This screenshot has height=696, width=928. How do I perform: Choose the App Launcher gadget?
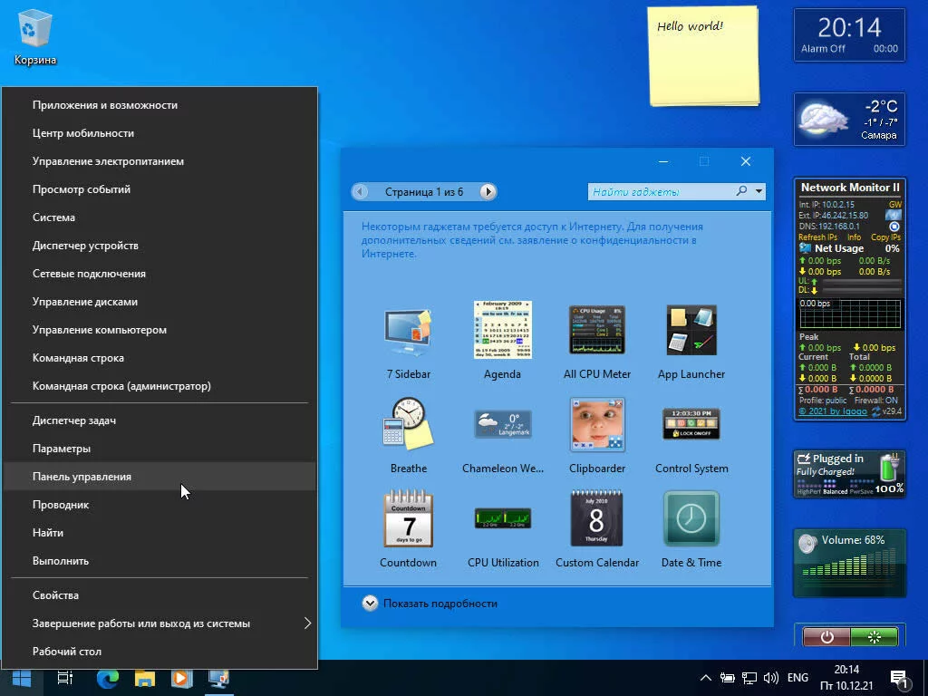tap(691, 332)
